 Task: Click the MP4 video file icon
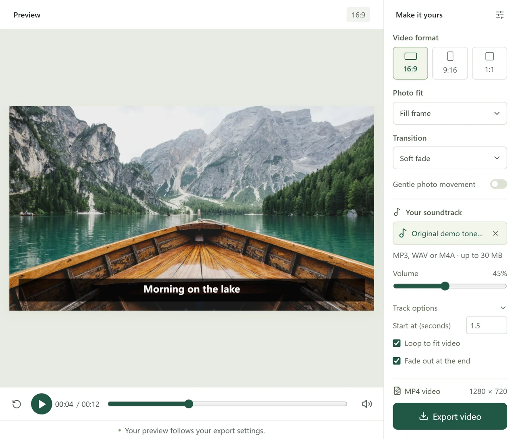tap(397, 391)
